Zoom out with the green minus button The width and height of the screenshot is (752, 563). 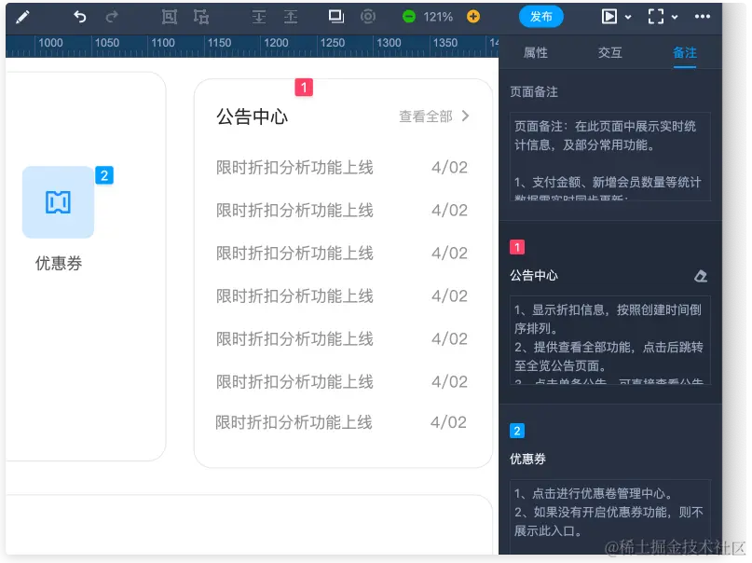[409, 17]
